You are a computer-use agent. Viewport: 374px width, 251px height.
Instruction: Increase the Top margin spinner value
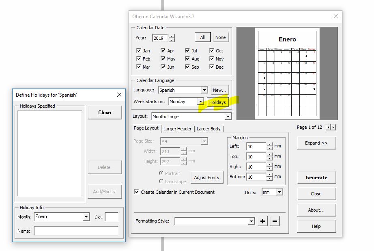[269, 154]
